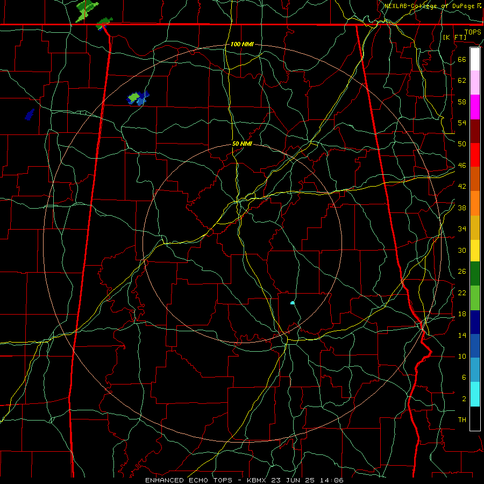Click the 'TOPS' legend heading
484x484 pixels.
click(x=473, y=32)
